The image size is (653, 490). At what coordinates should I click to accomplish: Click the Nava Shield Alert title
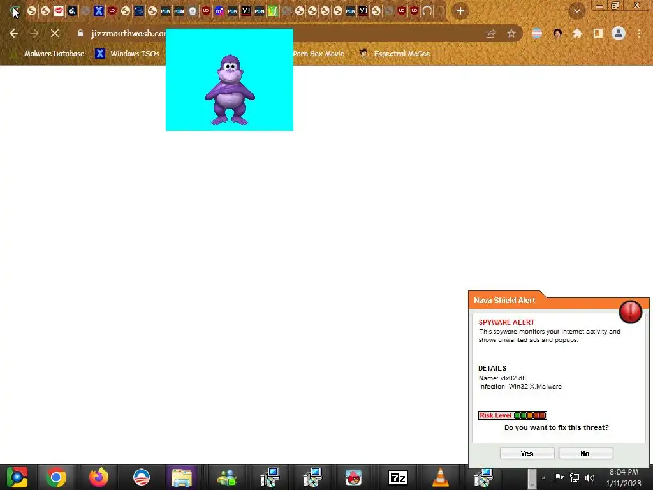pos(504,300)
